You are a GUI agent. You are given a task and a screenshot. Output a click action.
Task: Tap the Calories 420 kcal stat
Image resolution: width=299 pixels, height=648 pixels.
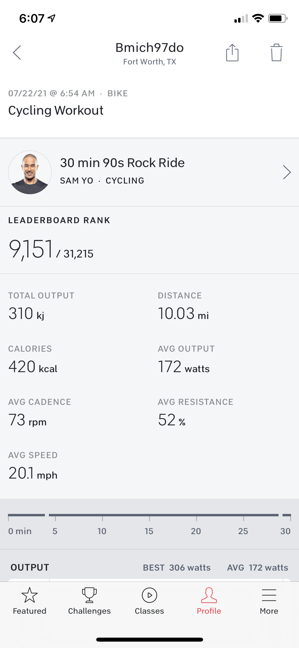tap(33, 367)
